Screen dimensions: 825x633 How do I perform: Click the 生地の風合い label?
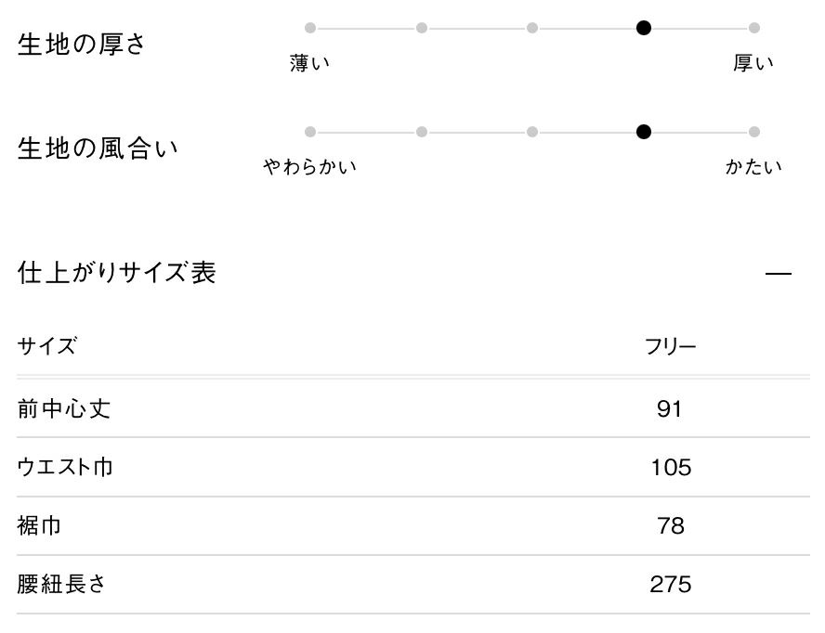(x=98, y=149)
